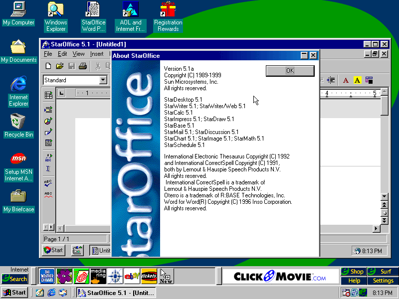The image size is (399, 299).
Task: Open the Edit menu
Action: [x=62, y=54]
